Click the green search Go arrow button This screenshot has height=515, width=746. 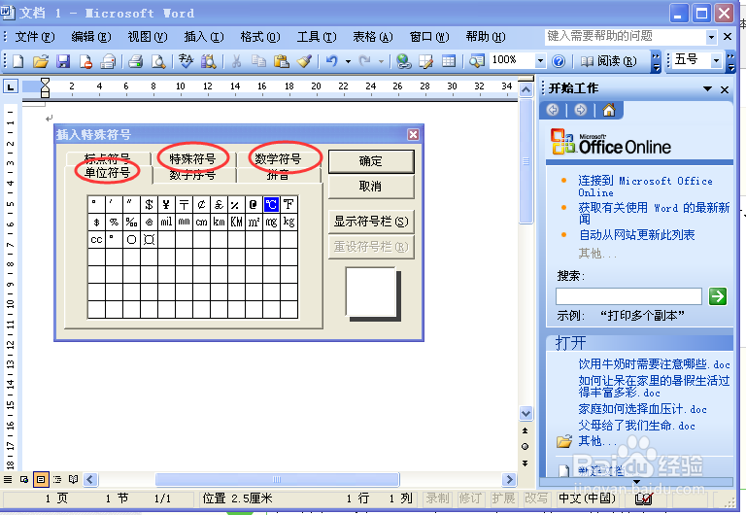pyautogui.click(x=718, y=296)
